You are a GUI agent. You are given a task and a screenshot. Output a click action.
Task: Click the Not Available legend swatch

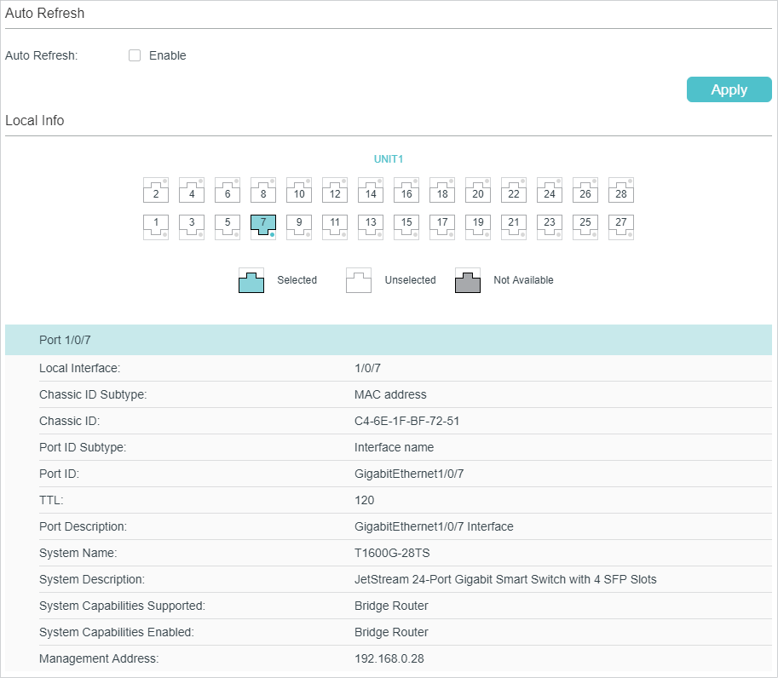pyautogui.click(x=468, y=280)
